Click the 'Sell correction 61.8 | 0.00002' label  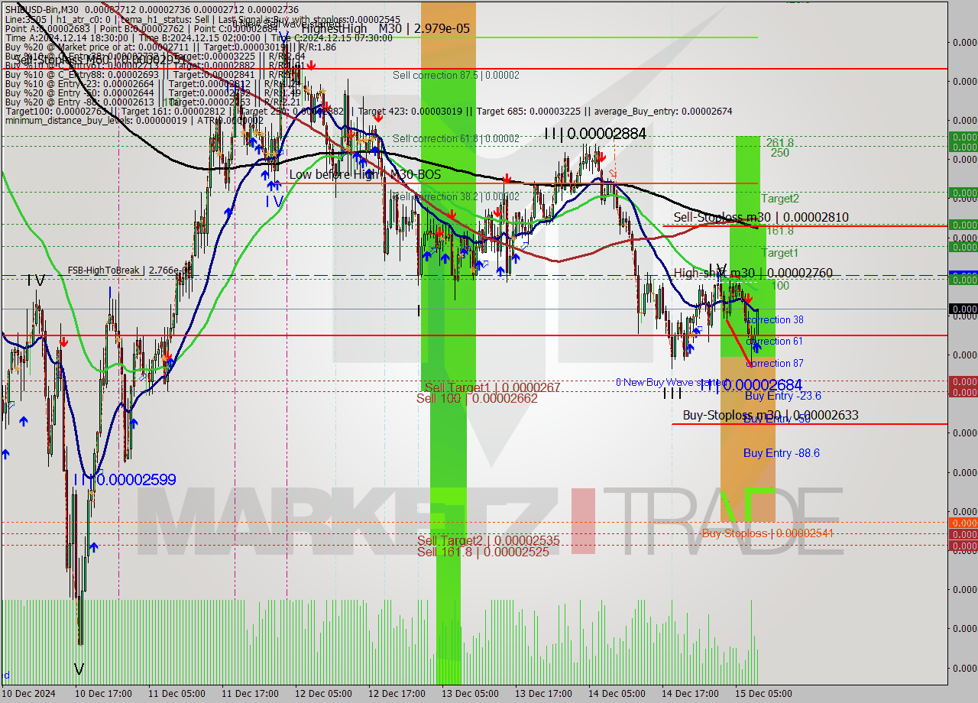(456, 138)
